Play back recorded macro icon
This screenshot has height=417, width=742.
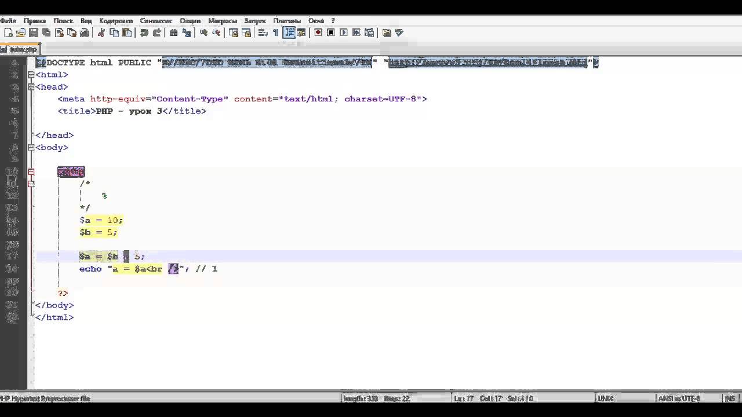pyautogui.click(x=344, y=33)
